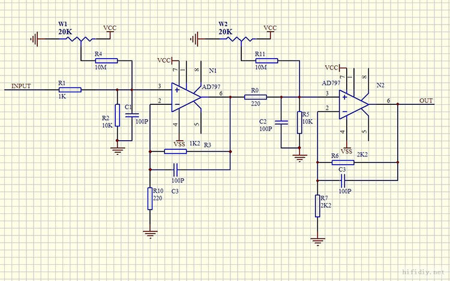450x281 pixels.
Task: Select resistor R5 10K body
Action: (x=299, y=123)
